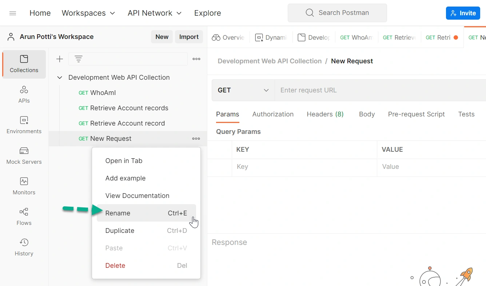Click the Key cell in Query Params
This screenshot has height=286, width=486.
coord(304,167)
